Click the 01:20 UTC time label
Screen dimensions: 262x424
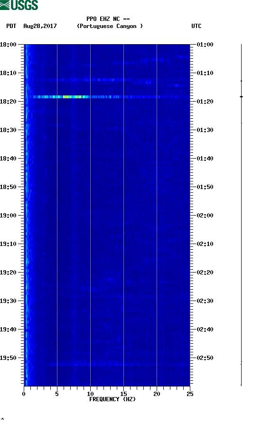point(205,102)
